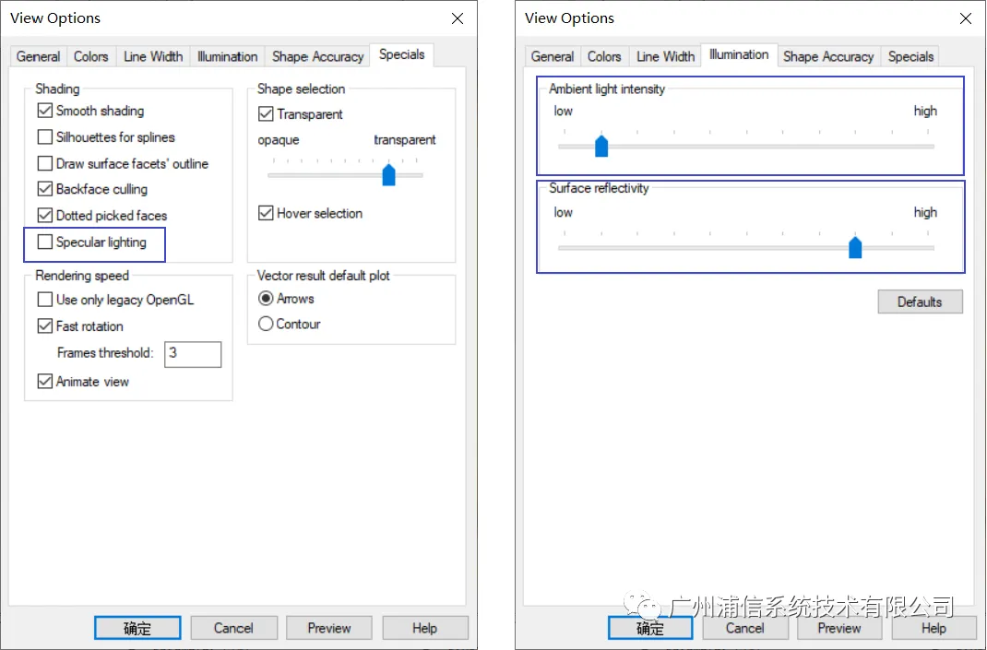The image size is (987, 650).
Task: Open the Colors tab in left dialog
Action: tap(90, 56)
